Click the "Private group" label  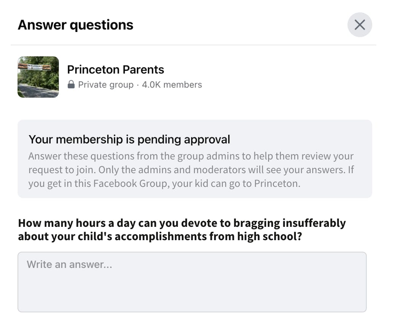coord(106,84)
